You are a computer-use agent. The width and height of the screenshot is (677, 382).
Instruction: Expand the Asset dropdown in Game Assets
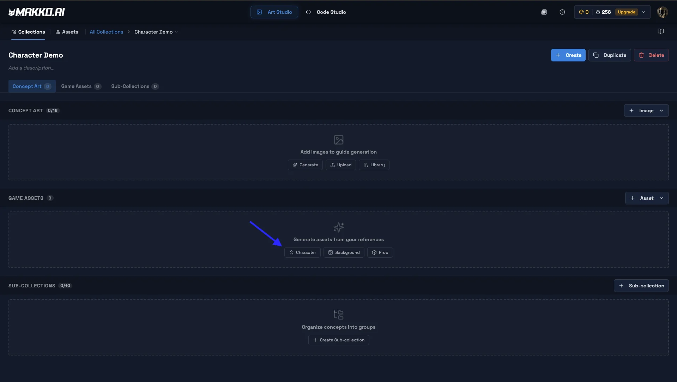[x=661, y=198]
